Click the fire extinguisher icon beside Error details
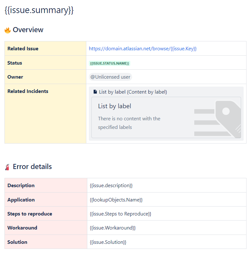 point(8,167)
